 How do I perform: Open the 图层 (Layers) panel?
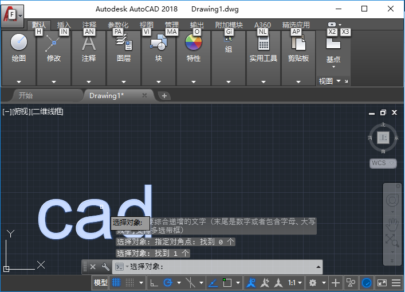tap(124, 48)
